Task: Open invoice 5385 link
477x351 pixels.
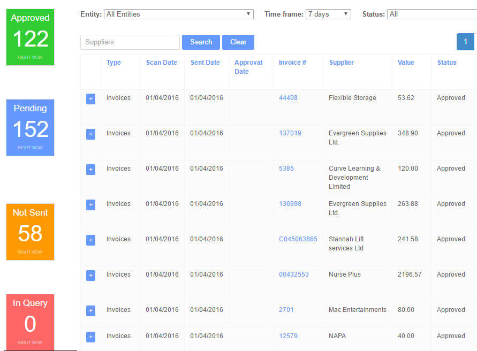Action: (x=286, y=168)
